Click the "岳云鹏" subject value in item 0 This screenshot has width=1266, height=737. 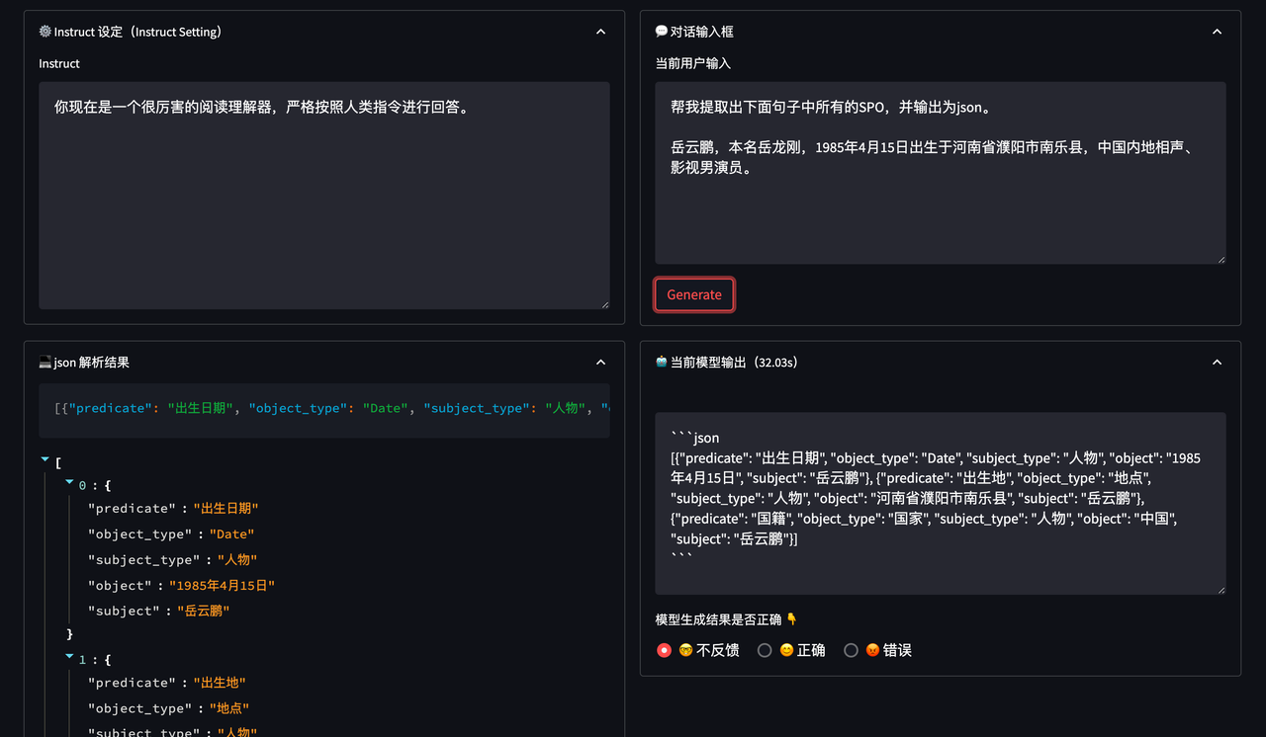point(204,612)
